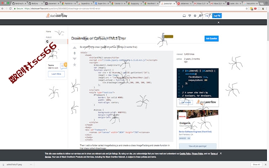Click the 'active 2 years, 2 months ago' text
The width and height of the screenshot is (269, 168).
tap(188, 60)
